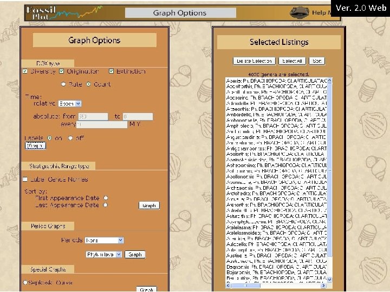Click the Delete Selection button
This screenshot has height=292, width=390.
(x=254, y=61)
